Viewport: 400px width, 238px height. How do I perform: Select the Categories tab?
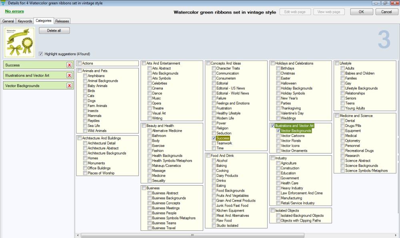coord(43,21)
